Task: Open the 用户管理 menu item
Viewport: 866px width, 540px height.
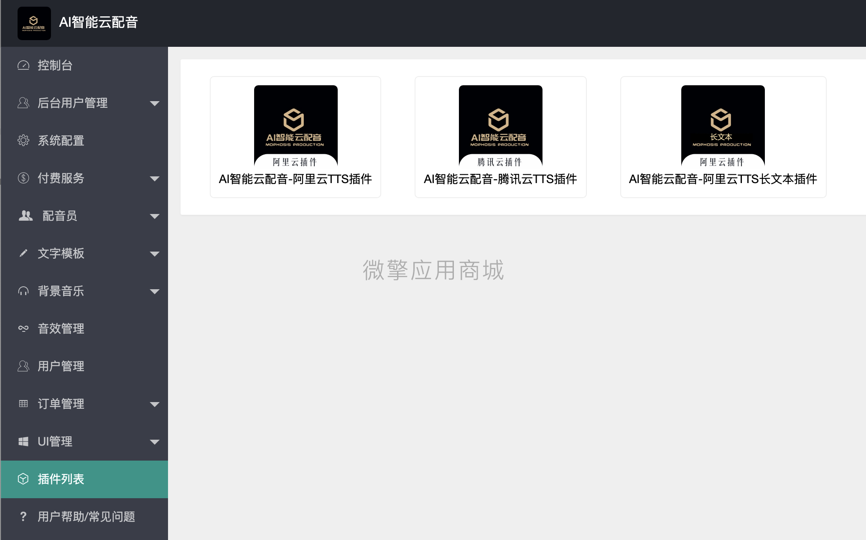Action: click(x=84, y=366)
